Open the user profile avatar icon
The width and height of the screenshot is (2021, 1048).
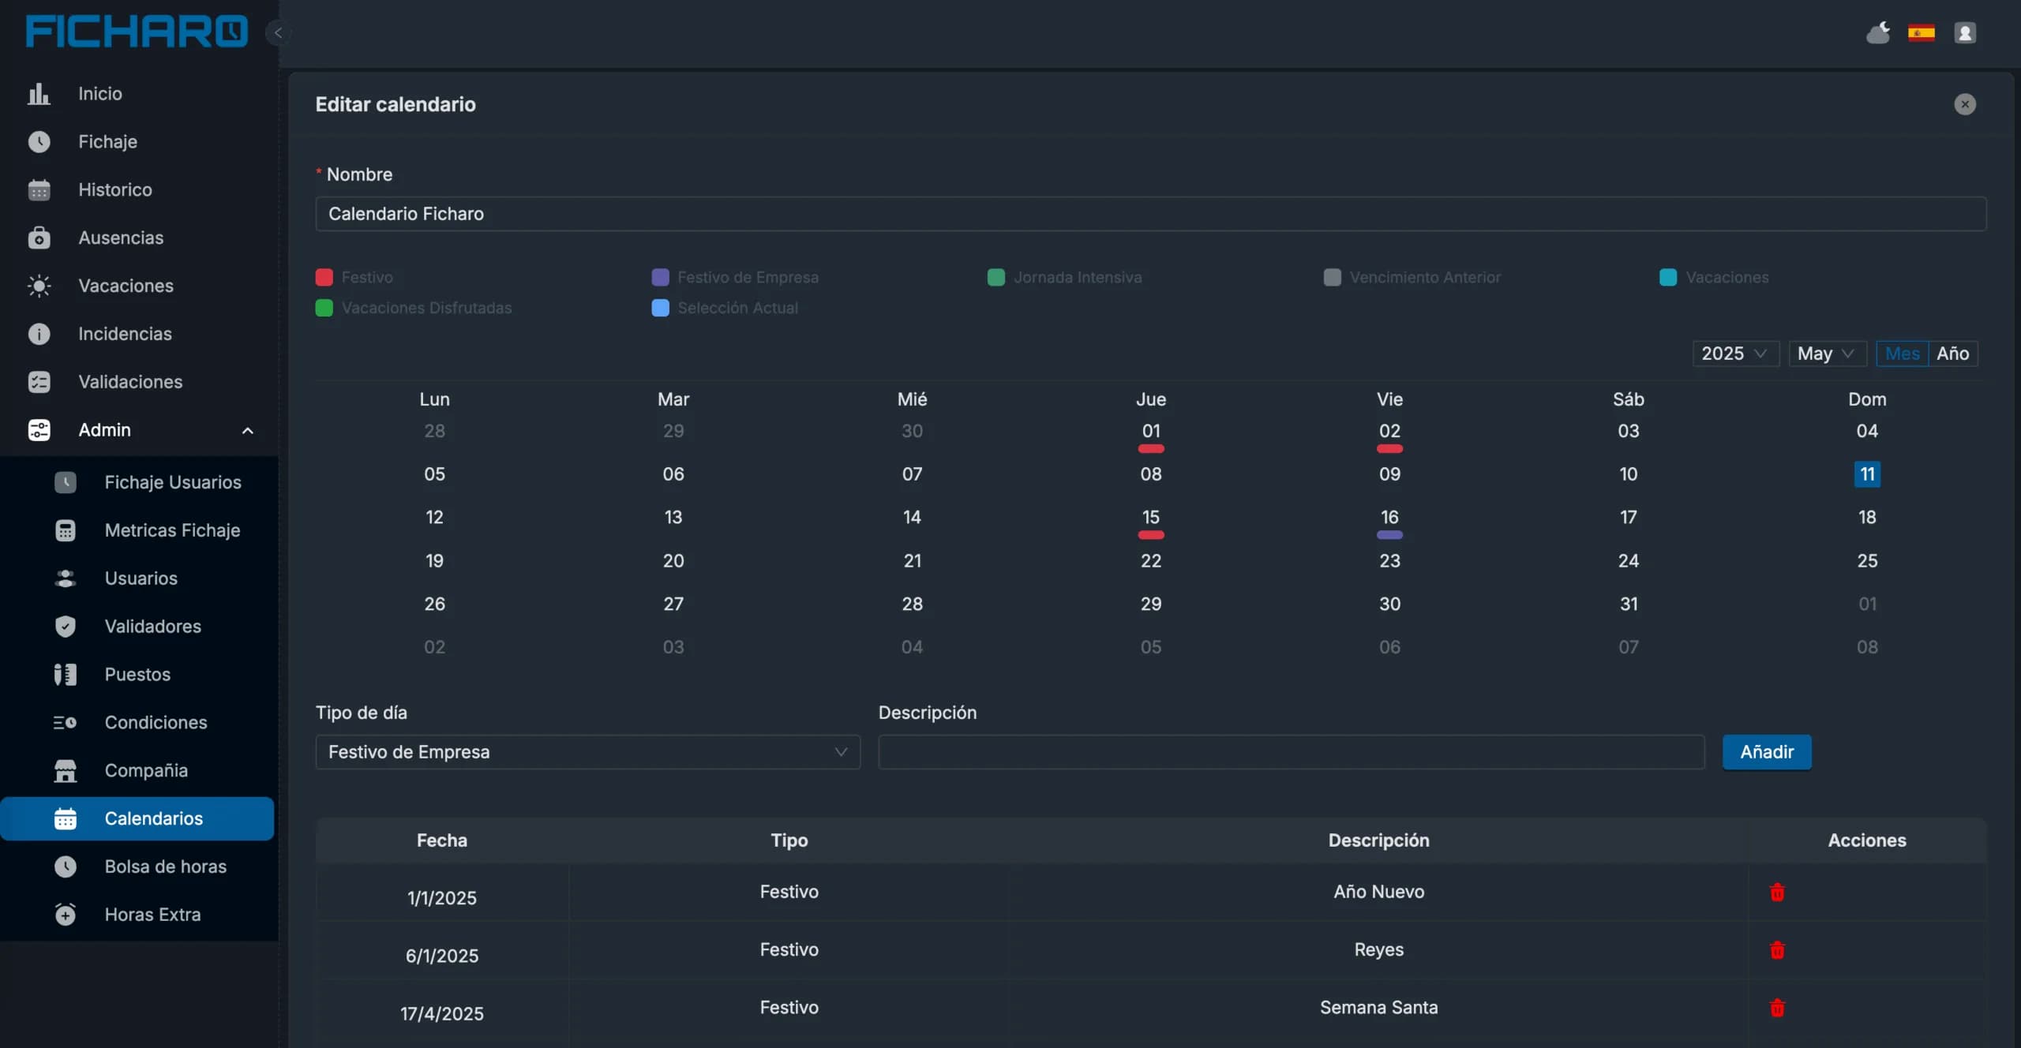point(1965,33)
